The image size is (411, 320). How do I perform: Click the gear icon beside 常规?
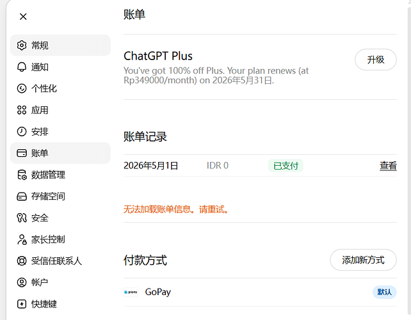pyautogui.click(x=22, y=45)
